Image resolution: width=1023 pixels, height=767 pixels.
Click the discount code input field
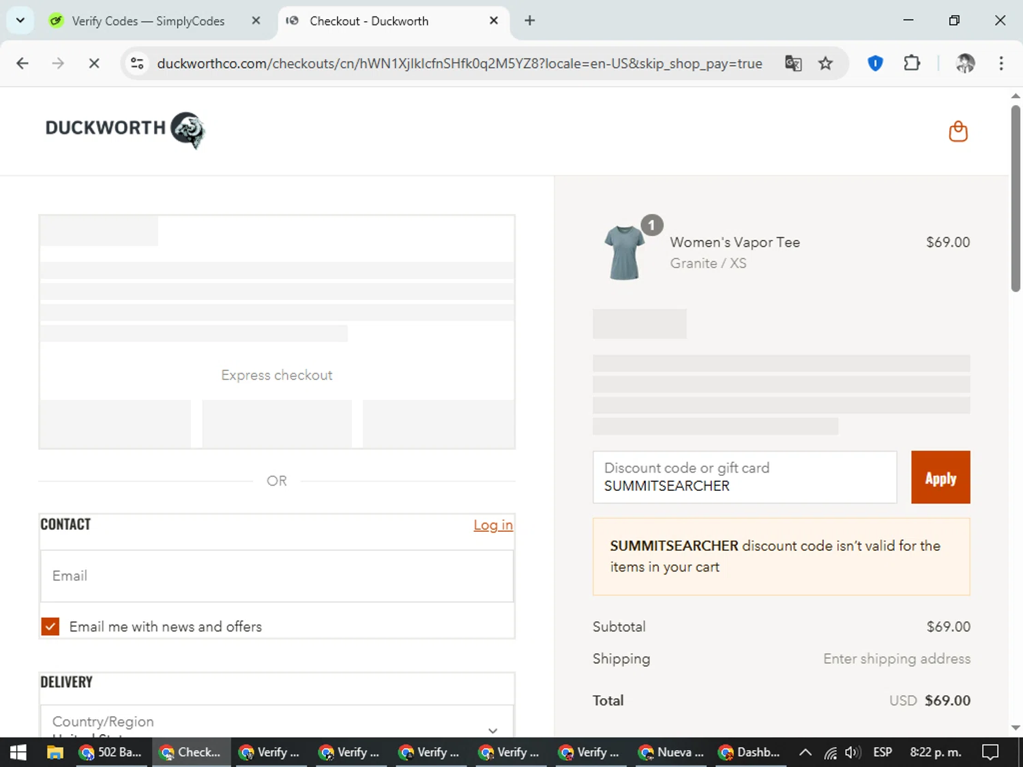pyautogui.click(x=745, y=477)
